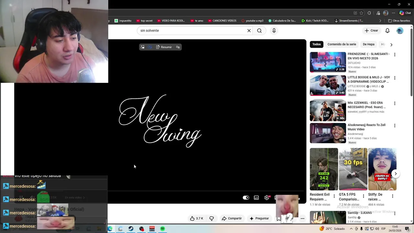Open the YouTube account avatar menu
The height and width of the screenshot is (233, 414).
(x=400, y=30)
